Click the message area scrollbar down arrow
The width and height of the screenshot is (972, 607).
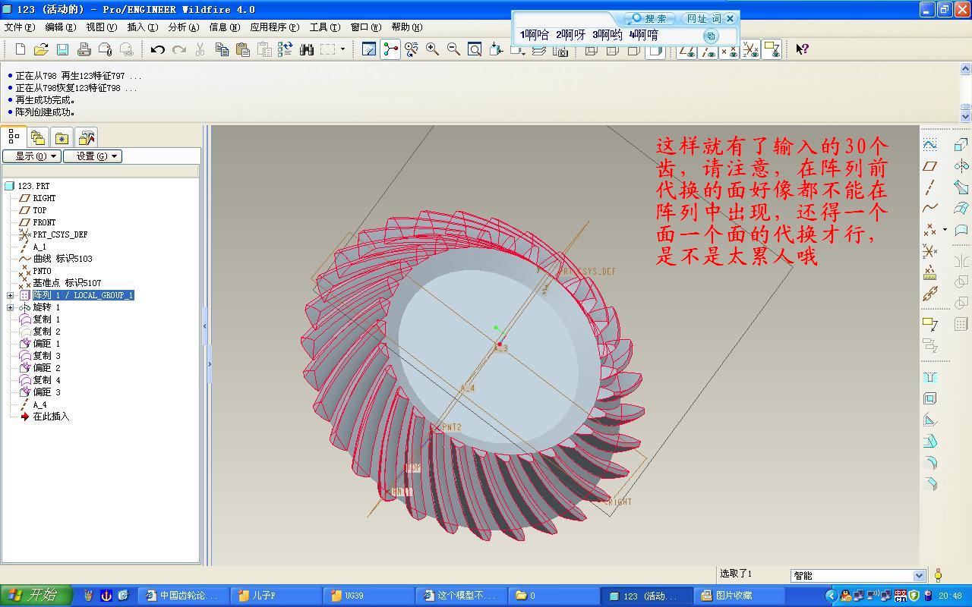click(x=965, y=117)
